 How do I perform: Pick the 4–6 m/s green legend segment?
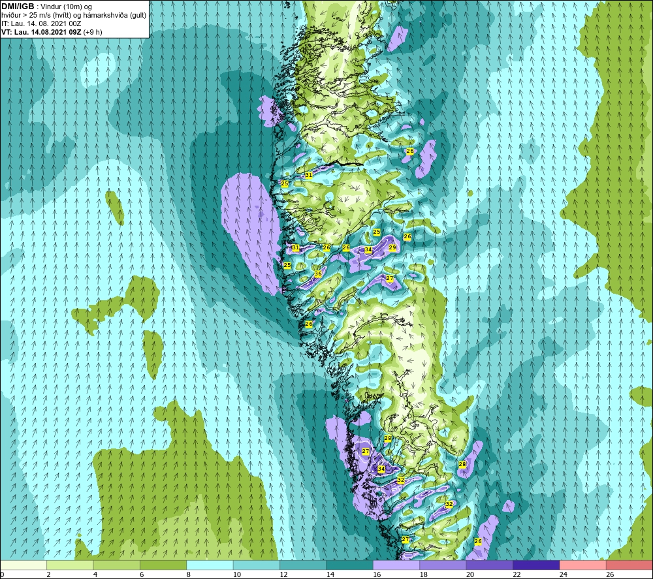tap(117, 565)
